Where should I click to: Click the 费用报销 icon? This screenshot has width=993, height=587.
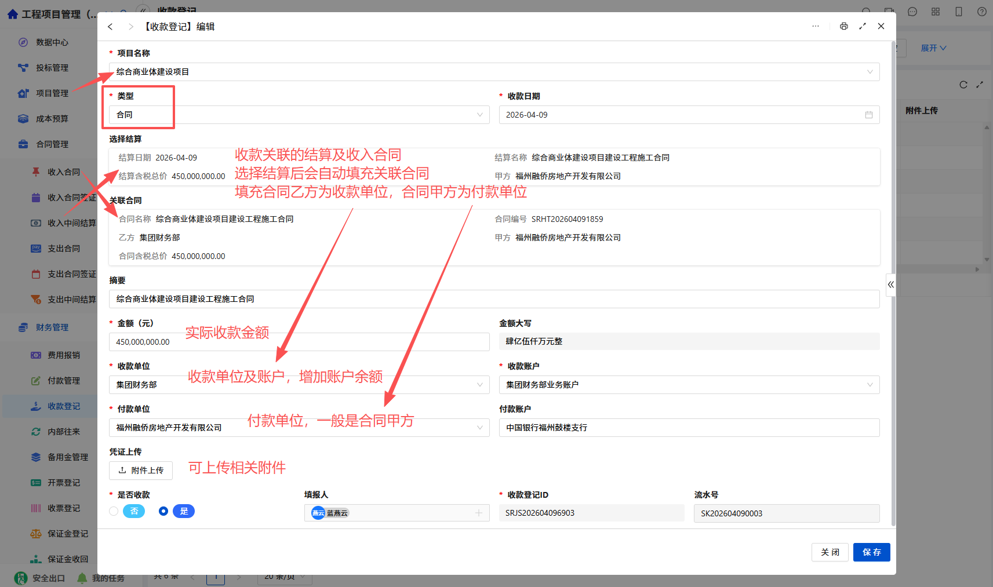[36, 355]
